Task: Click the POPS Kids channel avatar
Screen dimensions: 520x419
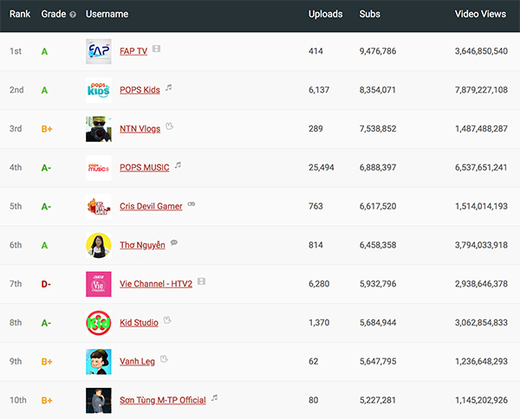Action: [x=99, y=90]
